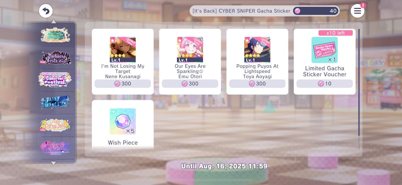The width and height of the screenshot is (402, 185).
Task: Select the Darkness Festa Gacha banner
Action: tap(55, 58)
